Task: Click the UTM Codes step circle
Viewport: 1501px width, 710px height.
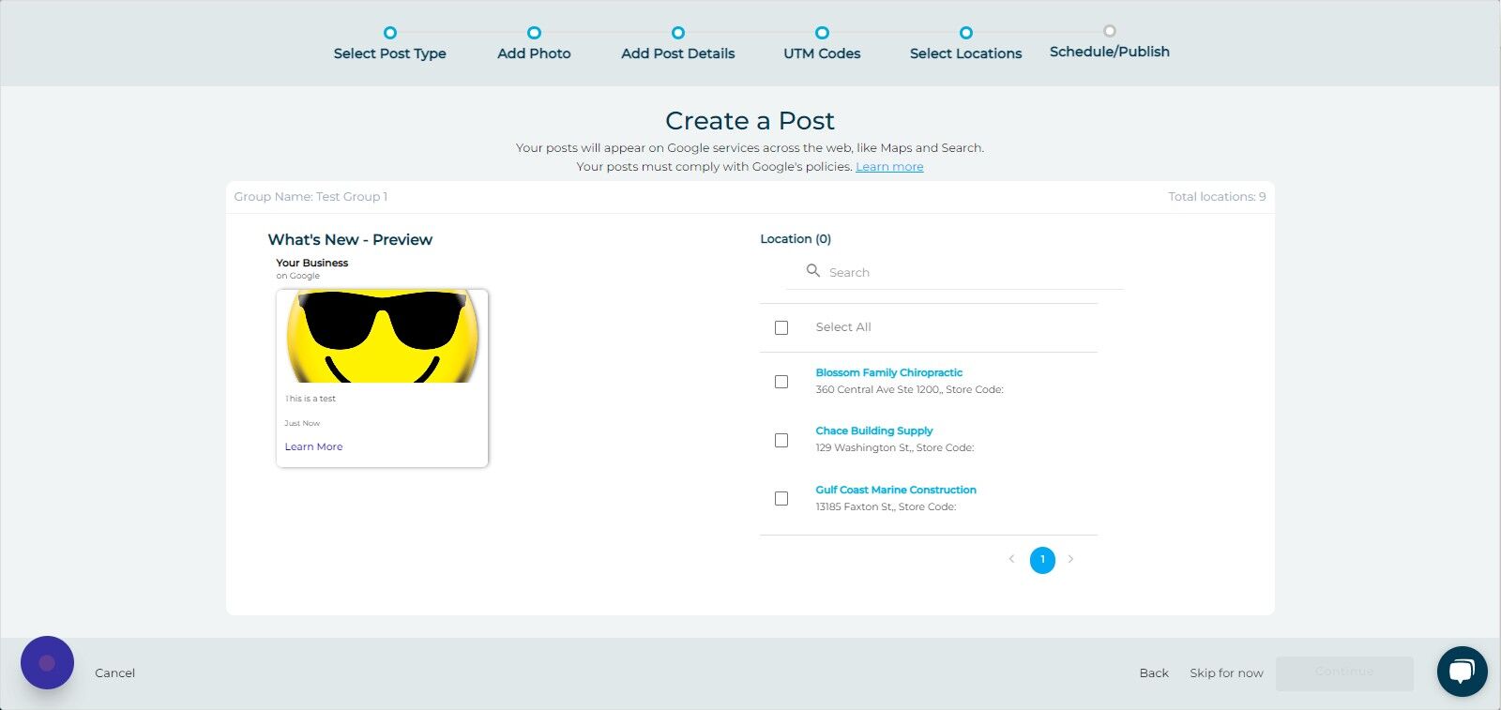Action: 822,33
